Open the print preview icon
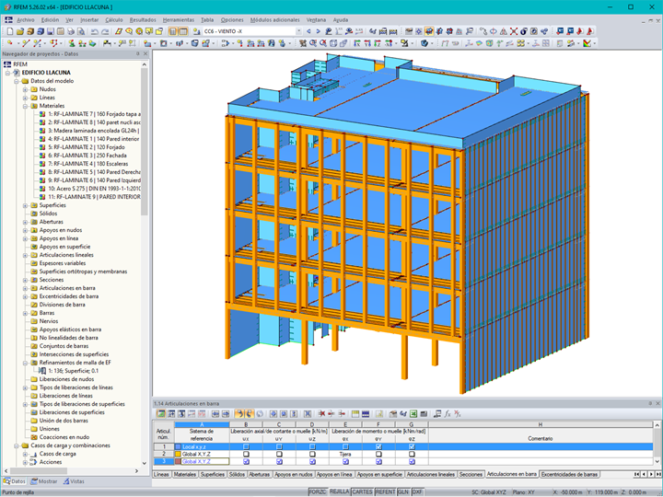 tap(81, 31)
